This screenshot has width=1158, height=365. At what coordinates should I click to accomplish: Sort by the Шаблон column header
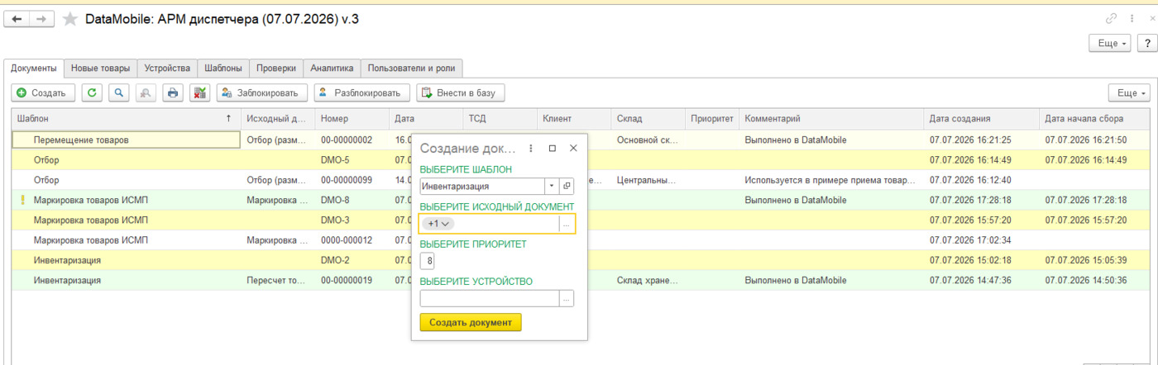(126, 119)
